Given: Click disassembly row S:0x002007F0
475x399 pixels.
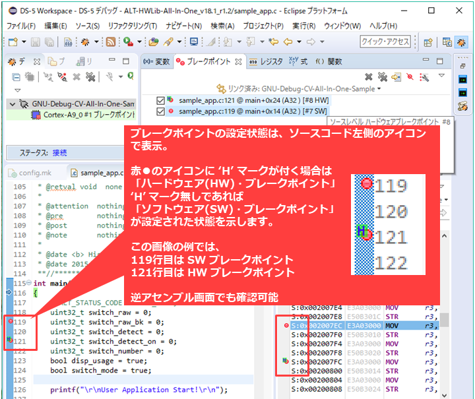Looking at the screenshot, I should click(364, 335).
